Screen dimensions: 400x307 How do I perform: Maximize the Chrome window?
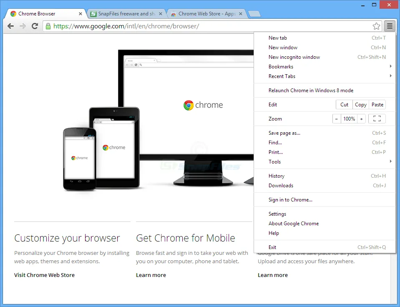pyautogui.click(x=374, y=5)
